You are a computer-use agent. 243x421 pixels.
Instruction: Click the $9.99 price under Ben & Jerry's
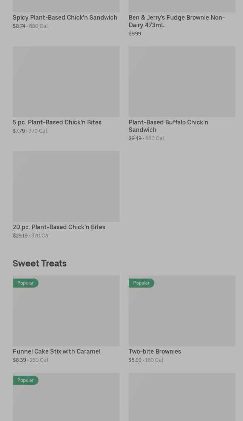135,34
